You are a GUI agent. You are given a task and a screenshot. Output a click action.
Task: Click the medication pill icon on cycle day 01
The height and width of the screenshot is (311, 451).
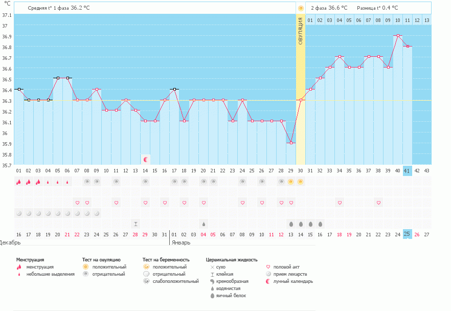18,213
